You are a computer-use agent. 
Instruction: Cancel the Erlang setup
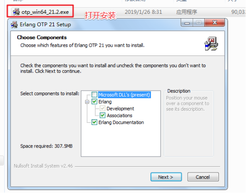203,177
